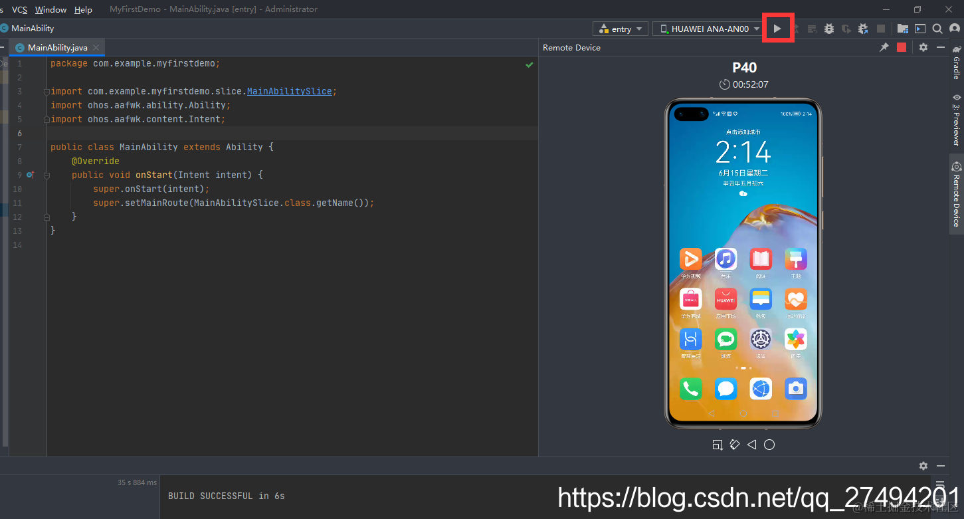This screenshot has height=519, width=964.
Task: Open the user account avatar icon
Action: coord(955,29)
